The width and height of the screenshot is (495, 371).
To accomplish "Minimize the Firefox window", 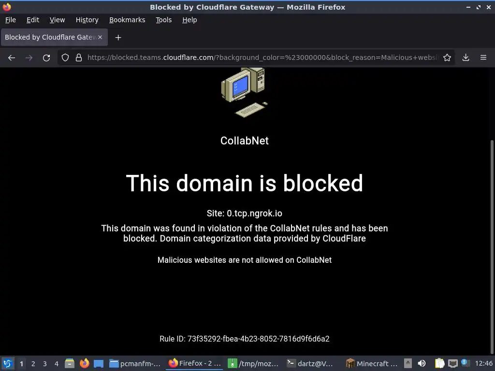I will pyautogui.click(x=468, y=7).
